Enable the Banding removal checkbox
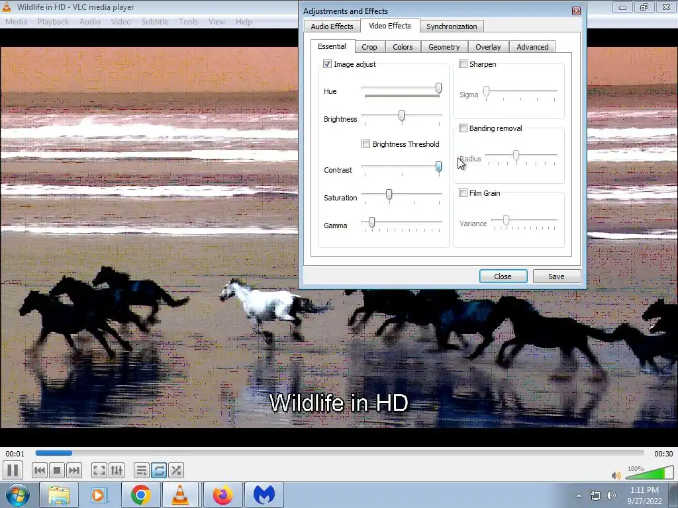 pos(463,128)
